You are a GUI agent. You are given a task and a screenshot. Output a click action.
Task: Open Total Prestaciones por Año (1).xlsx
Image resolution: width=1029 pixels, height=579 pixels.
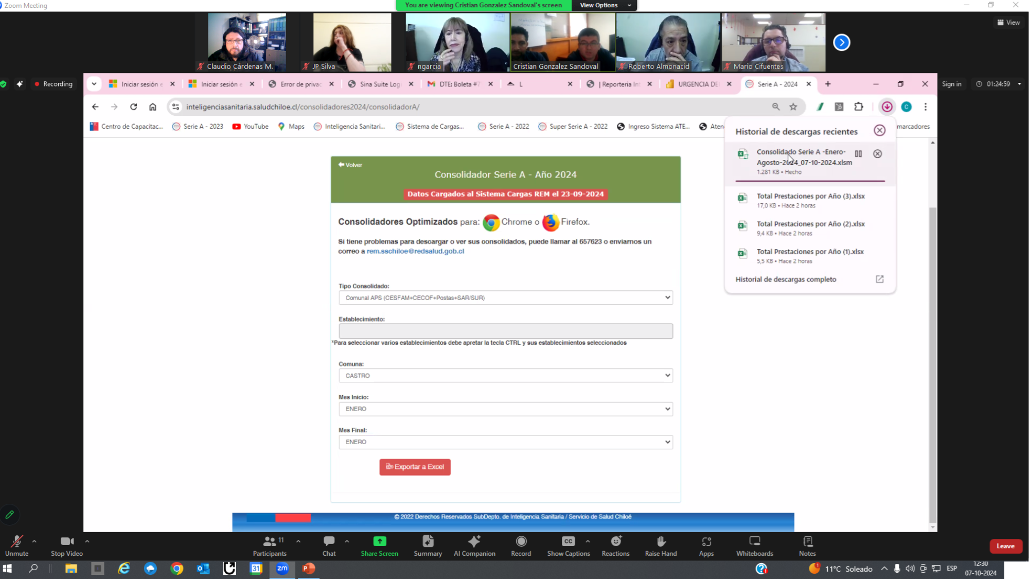tap(810, 256)
